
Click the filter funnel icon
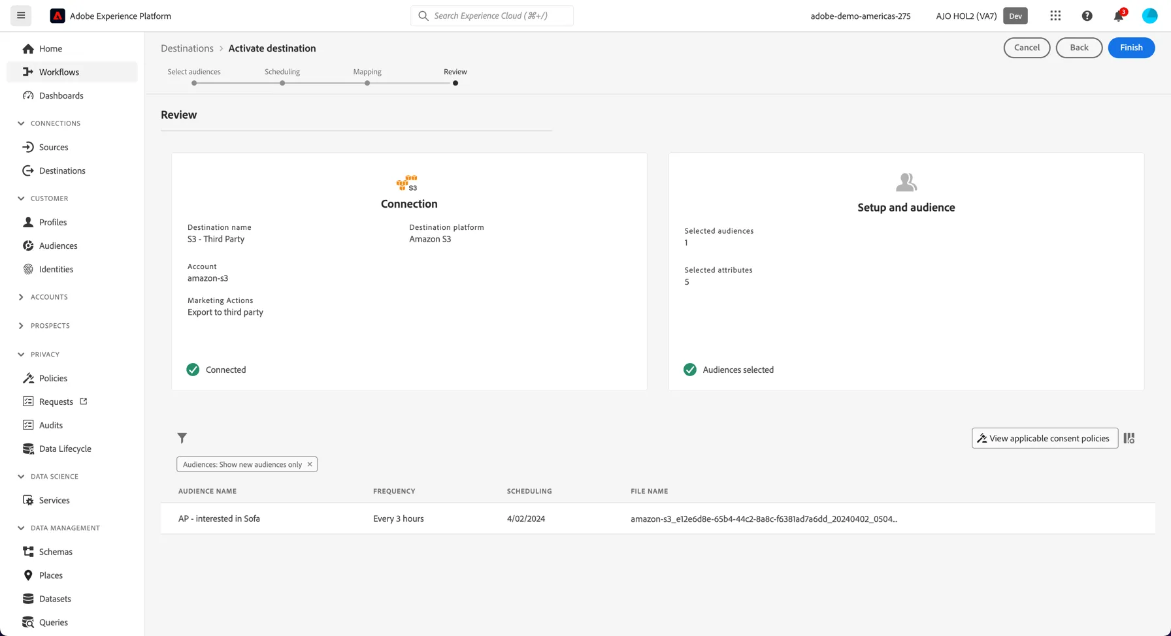[182, 438]
